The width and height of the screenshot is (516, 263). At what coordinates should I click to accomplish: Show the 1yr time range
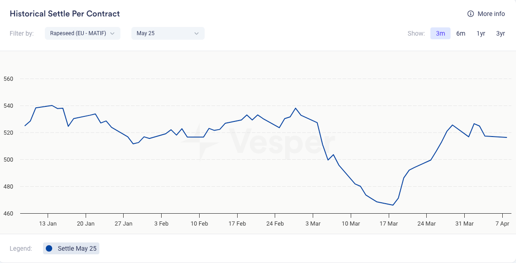[481, 33]
